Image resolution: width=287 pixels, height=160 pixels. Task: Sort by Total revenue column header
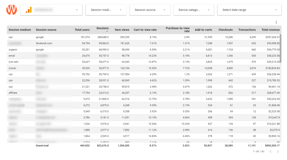270,30
